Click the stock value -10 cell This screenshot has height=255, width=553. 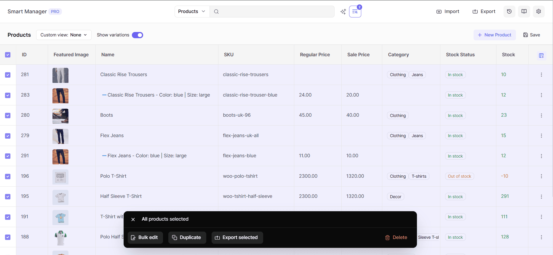[512, 176]
